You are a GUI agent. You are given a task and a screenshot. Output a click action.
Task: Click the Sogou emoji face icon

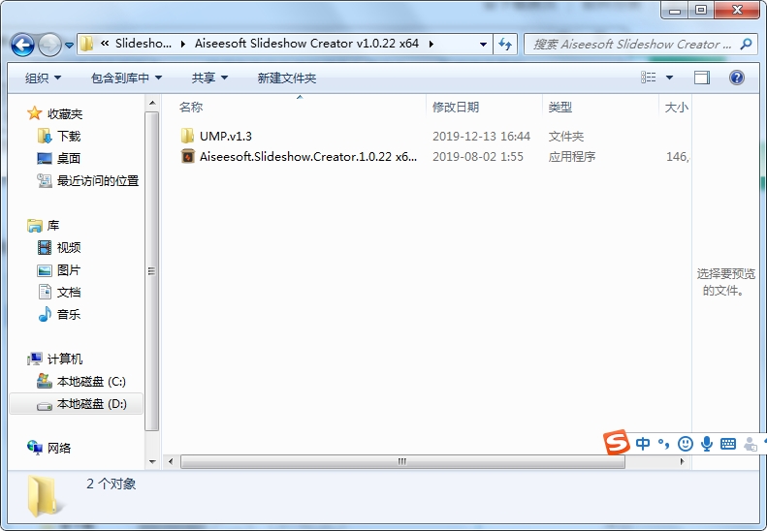[686, 444]
